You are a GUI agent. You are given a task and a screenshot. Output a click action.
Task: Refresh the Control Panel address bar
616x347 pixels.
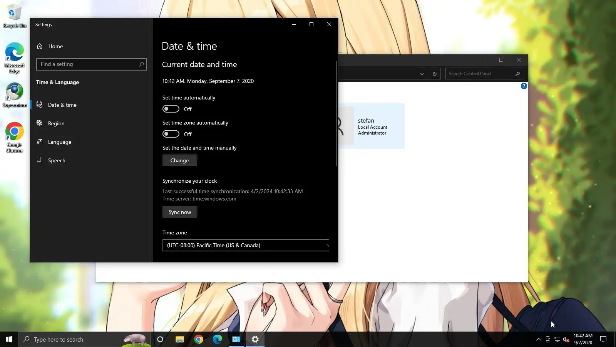[435, 74]
